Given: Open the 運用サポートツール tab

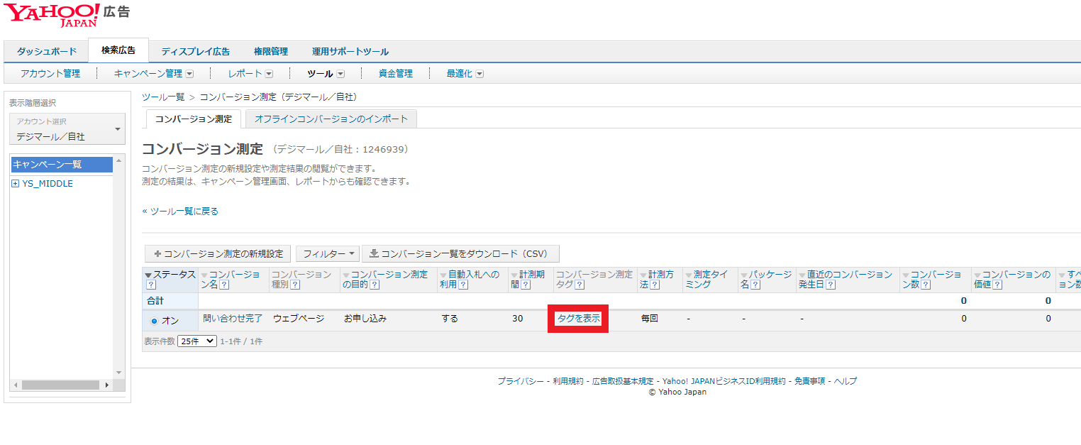Looking at the screenshot, I should click(350, 52).
